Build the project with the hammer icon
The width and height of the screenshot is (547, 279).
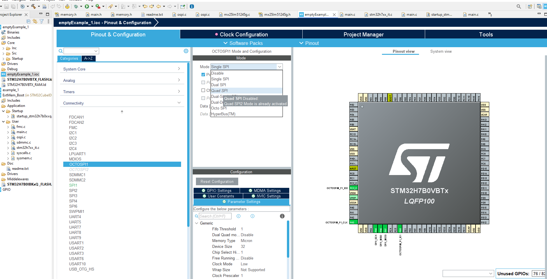click(33, 6)
